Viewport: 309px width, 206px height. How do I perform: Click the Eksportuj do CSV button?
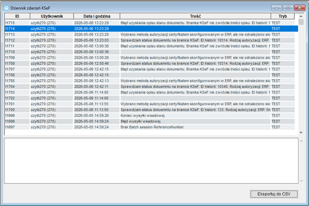[x=274, y=194]
